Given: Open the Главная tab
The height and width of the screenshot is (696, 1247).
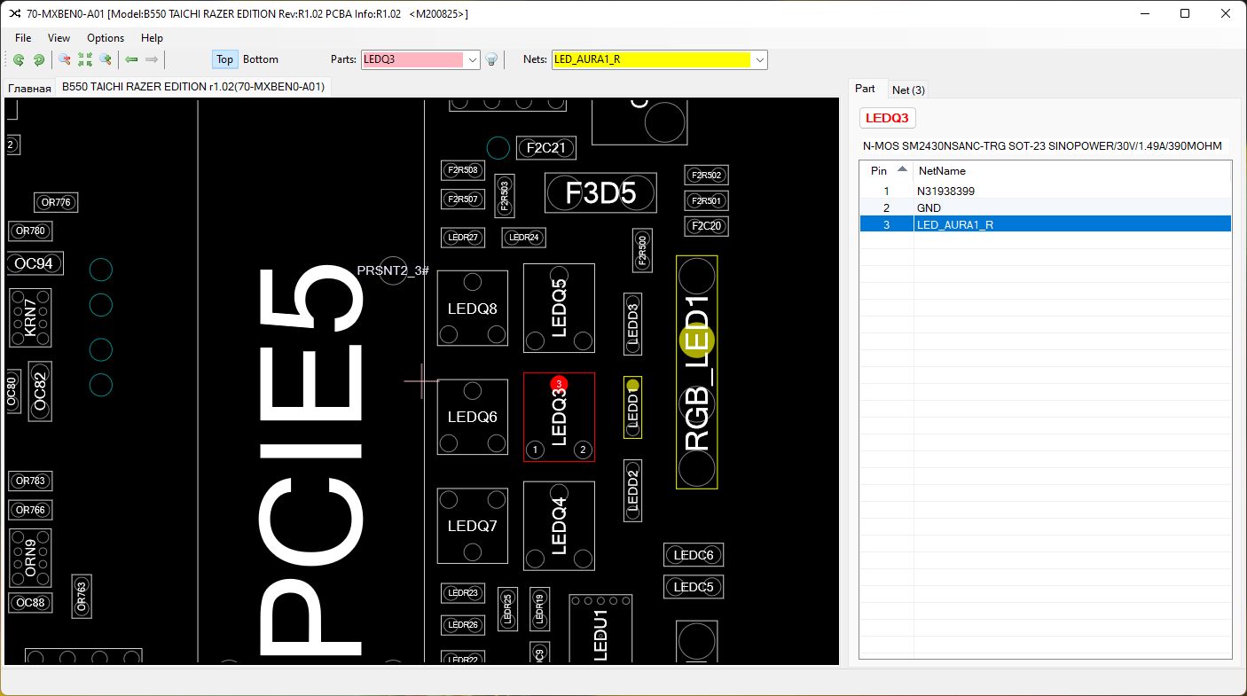Looking at the screenshot, I should point(30,88).
